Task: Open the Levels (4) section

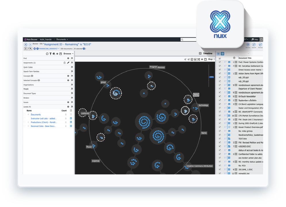Action: pyautogui.click(x=27, y=107)
